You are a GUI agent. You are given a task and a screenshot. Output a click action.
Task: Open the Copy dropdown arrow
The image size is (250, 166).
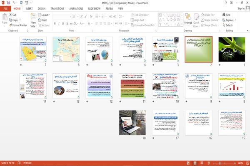(20, 20)
